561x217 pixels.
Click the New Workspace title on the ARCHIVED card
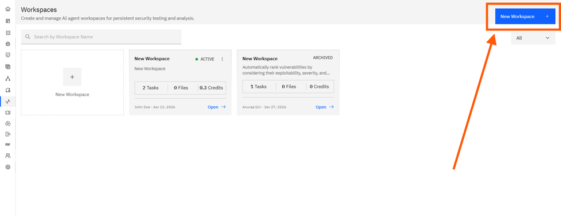pyautogui.click(x=260, y=59)
